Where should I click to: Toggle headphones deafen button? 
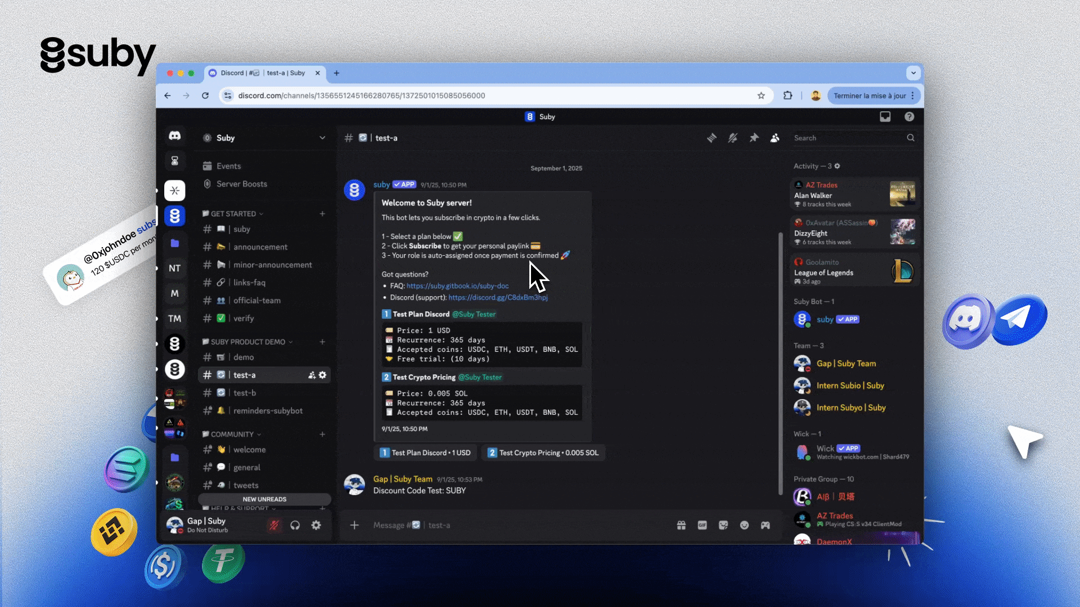click(295, 525)
